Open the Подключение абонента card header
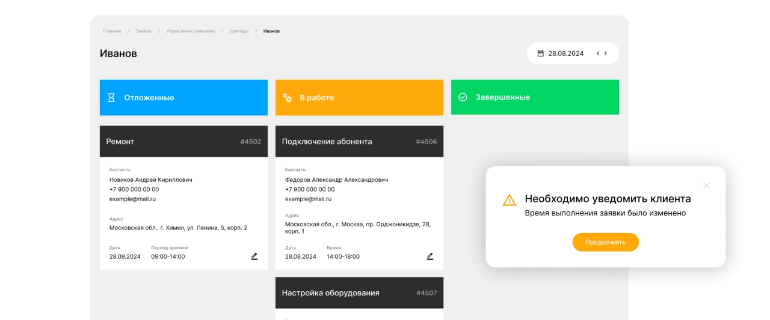This screenshot has height=320, width=770. 359,142
